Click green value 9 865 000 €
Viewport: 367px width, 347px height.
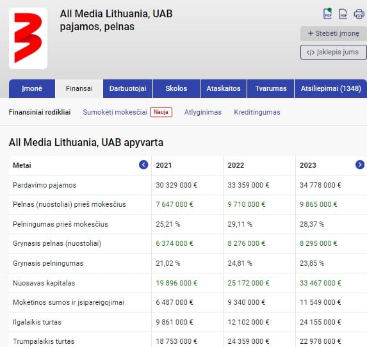[x=318, y=204]
